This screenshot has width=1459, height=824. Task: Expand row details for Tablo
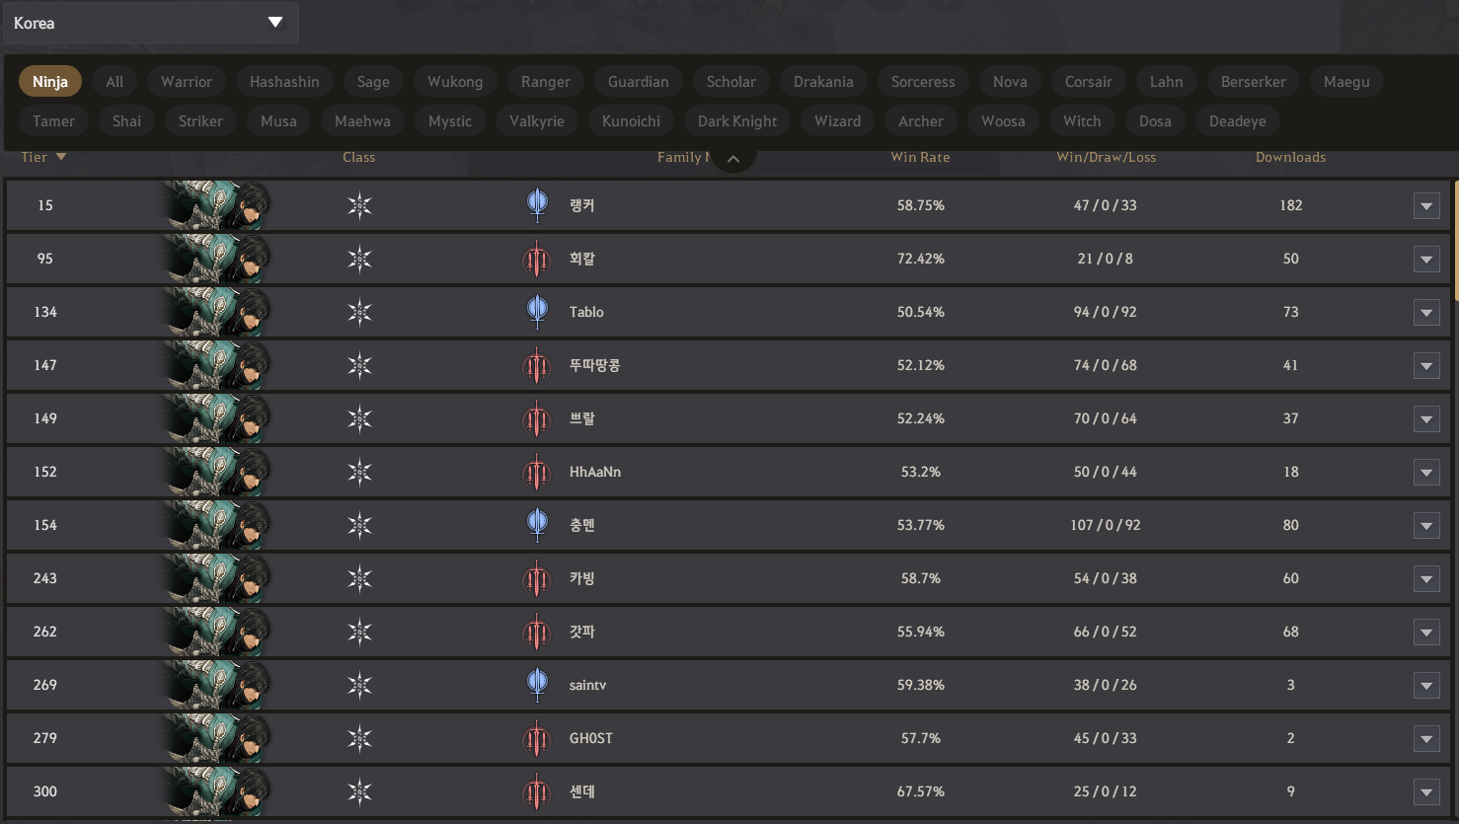pos(1426,313)
